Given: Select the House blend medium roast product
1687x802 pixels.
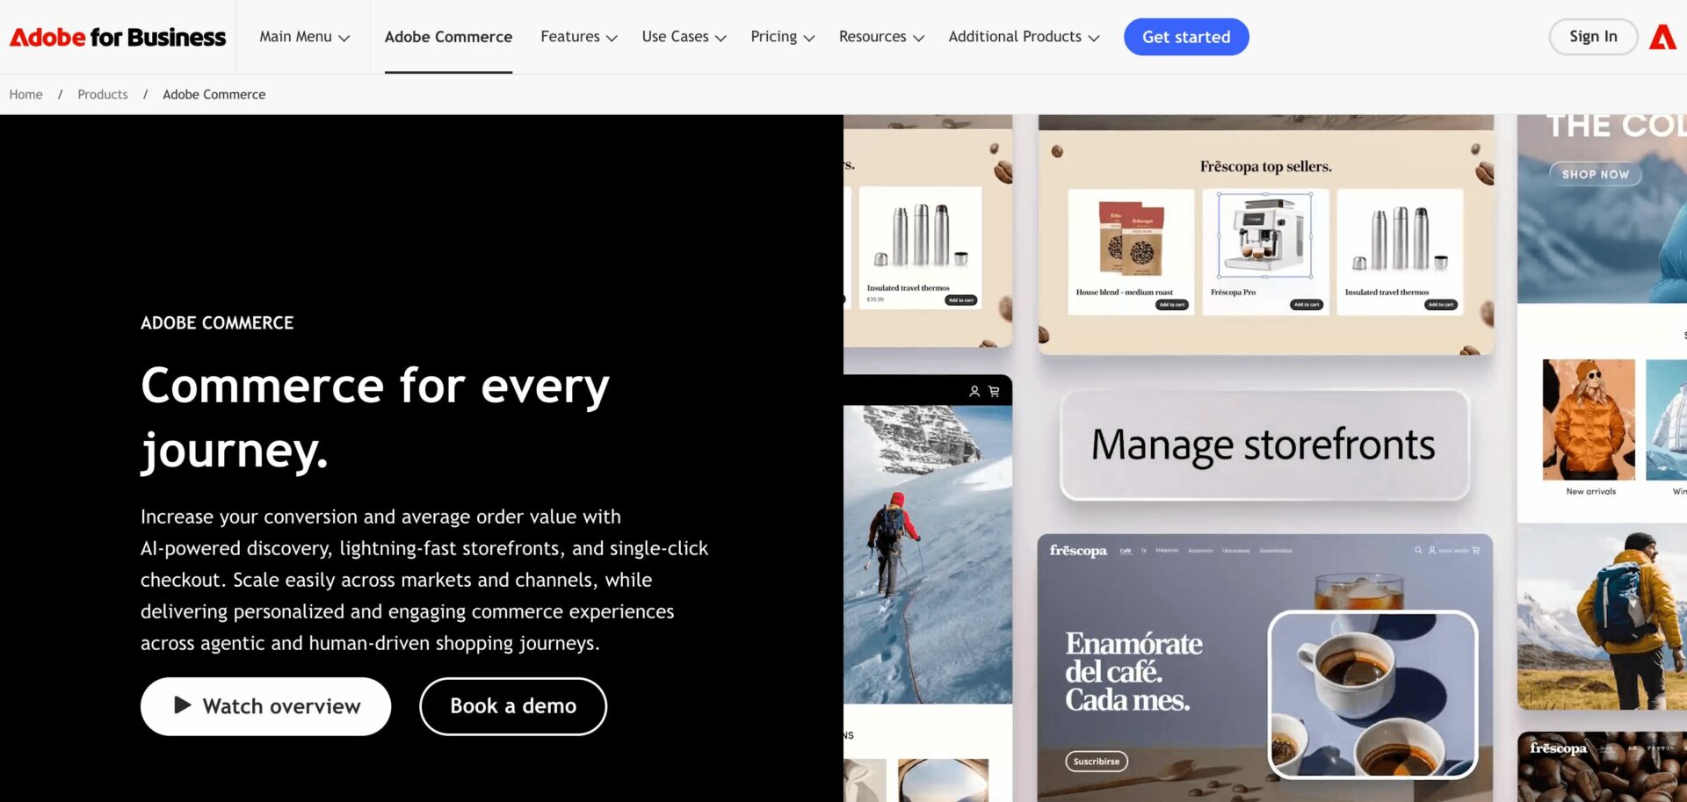Looking at the screenshot, I should (x=1131, y=251).
